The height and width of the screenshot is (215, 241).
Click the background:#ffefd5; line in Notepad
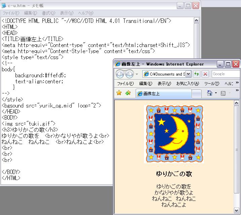[x=41, y=75]
